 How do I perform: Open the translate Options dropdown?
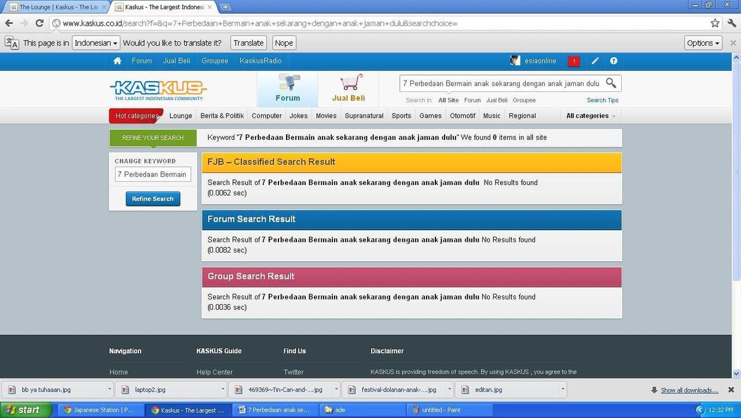pyautogui.click(x=703, y=43)
